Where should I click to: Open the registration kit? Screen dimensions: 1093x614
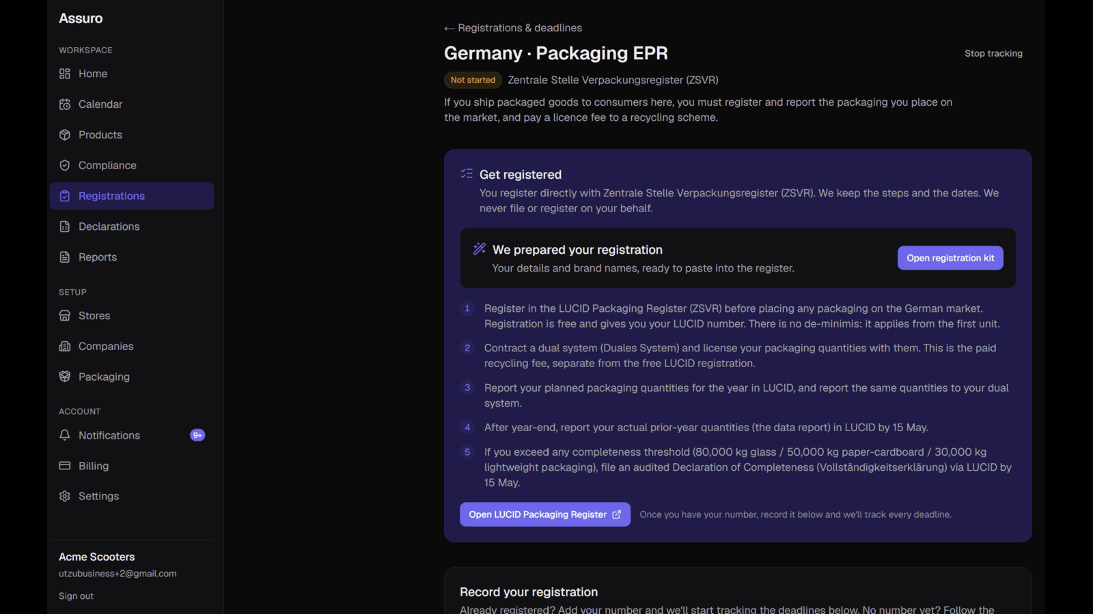[950, 258]
